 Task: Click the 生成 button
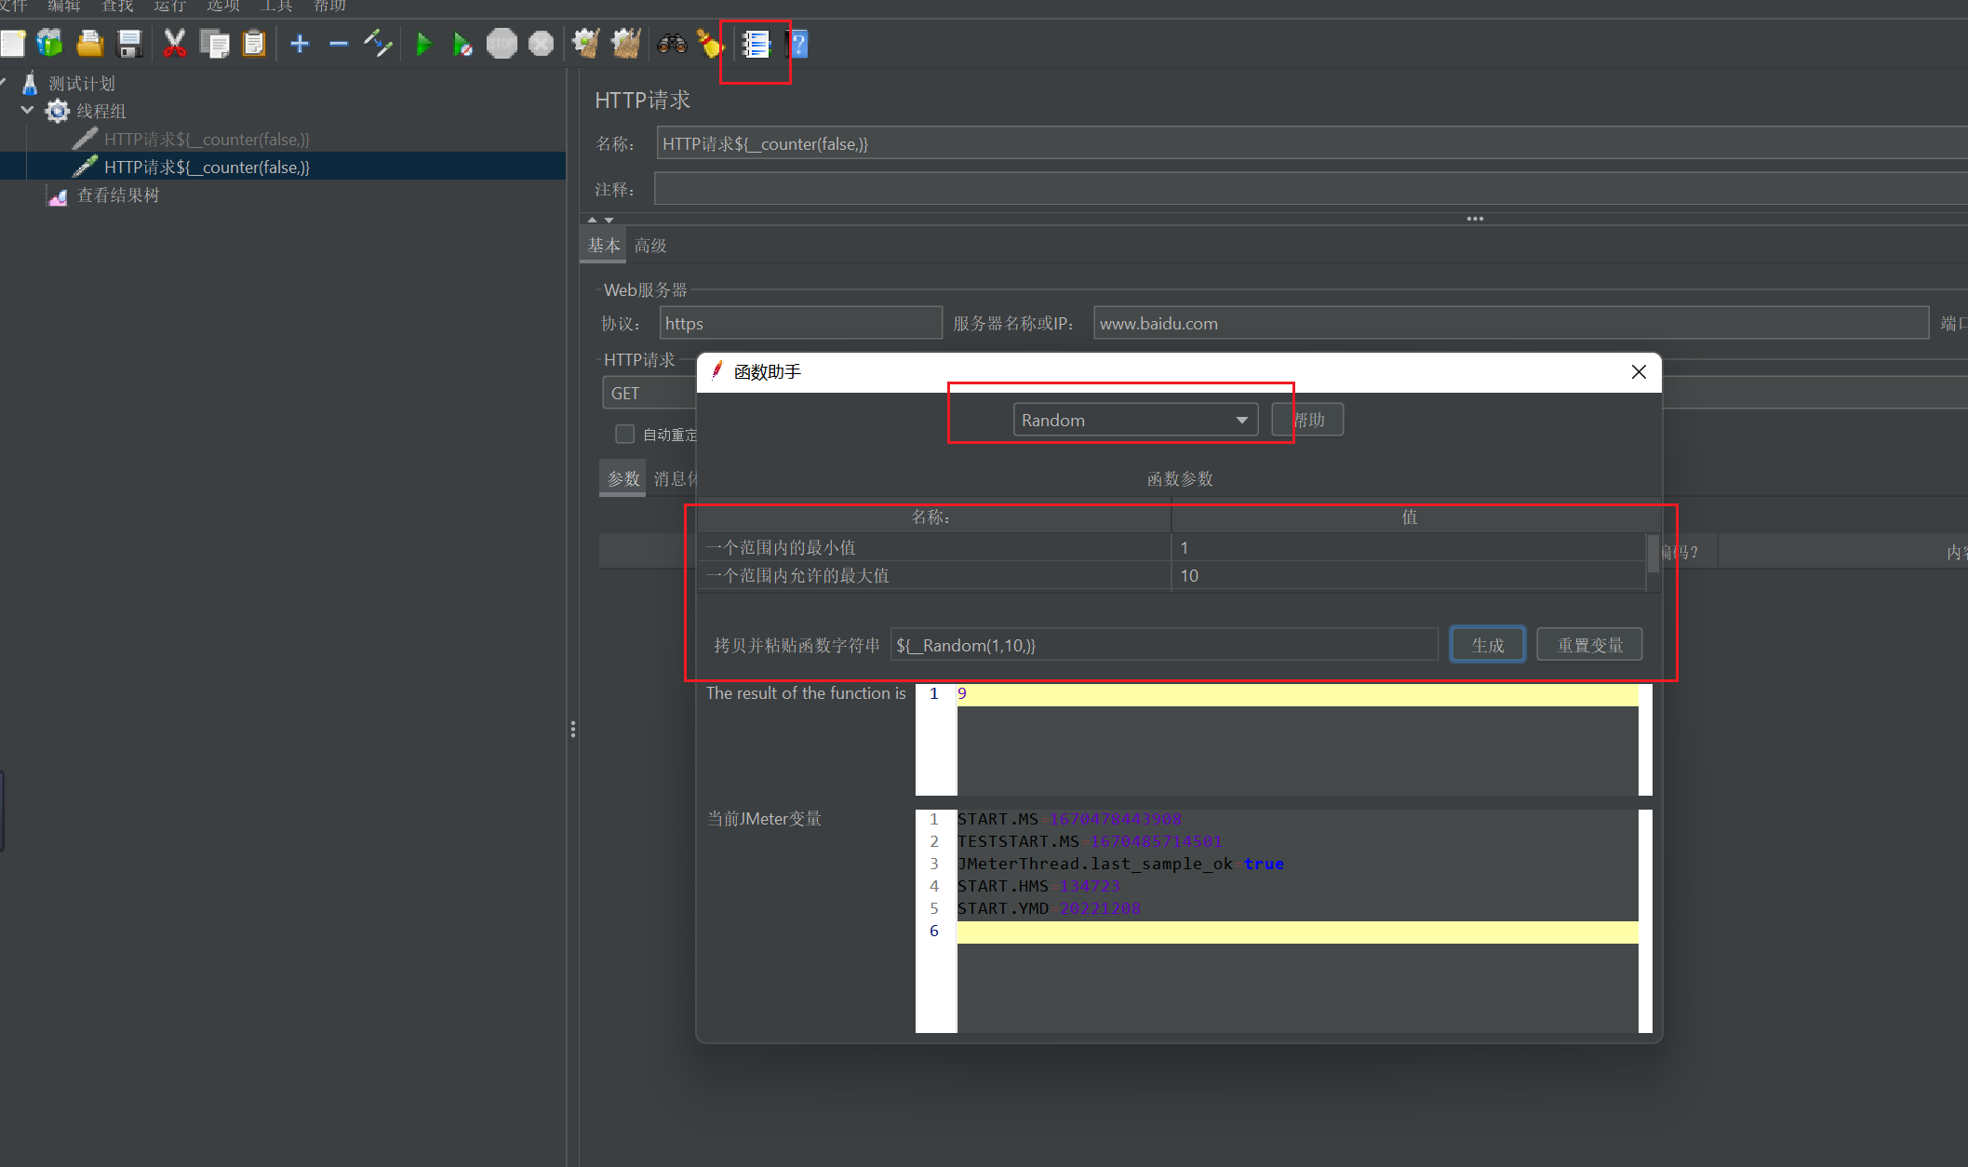tap(1487, 645)
